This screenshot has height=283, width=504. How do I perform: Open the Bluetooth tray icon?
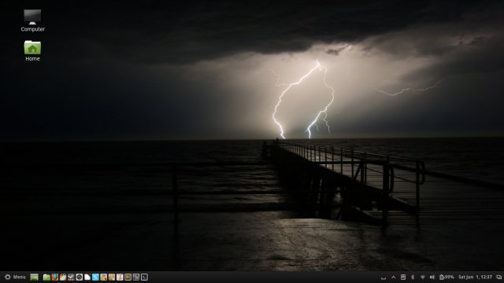point(413,277)
